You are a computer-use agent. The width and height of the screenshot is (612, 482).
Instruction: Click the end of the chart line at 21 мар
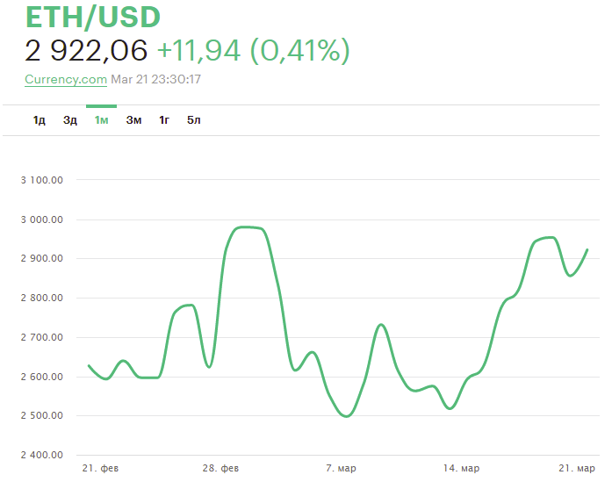pyautogui.click(x=587, y=250)
